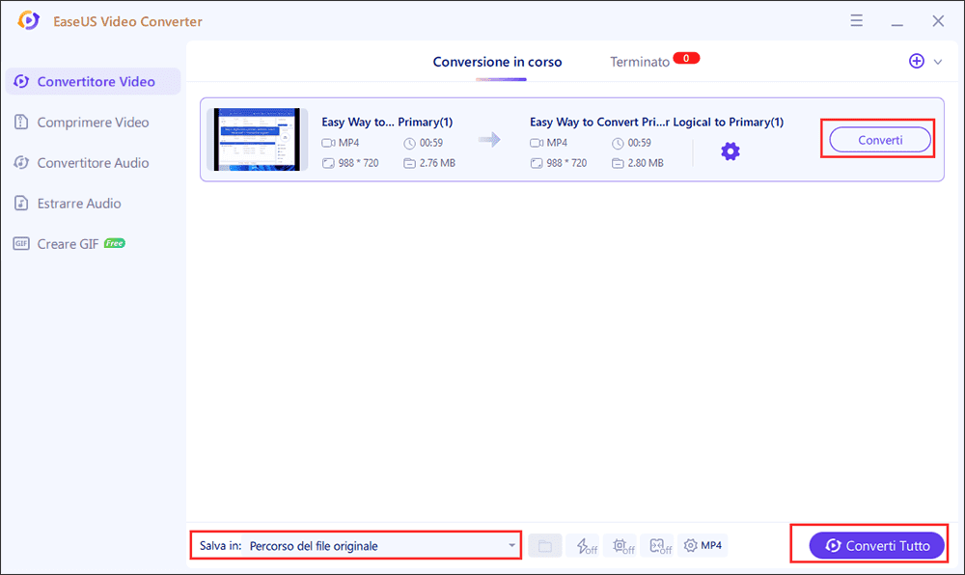Click the EaseUS Video Converter logo
The height and width of the screenshot is (575, 965).
click(28, 21)
